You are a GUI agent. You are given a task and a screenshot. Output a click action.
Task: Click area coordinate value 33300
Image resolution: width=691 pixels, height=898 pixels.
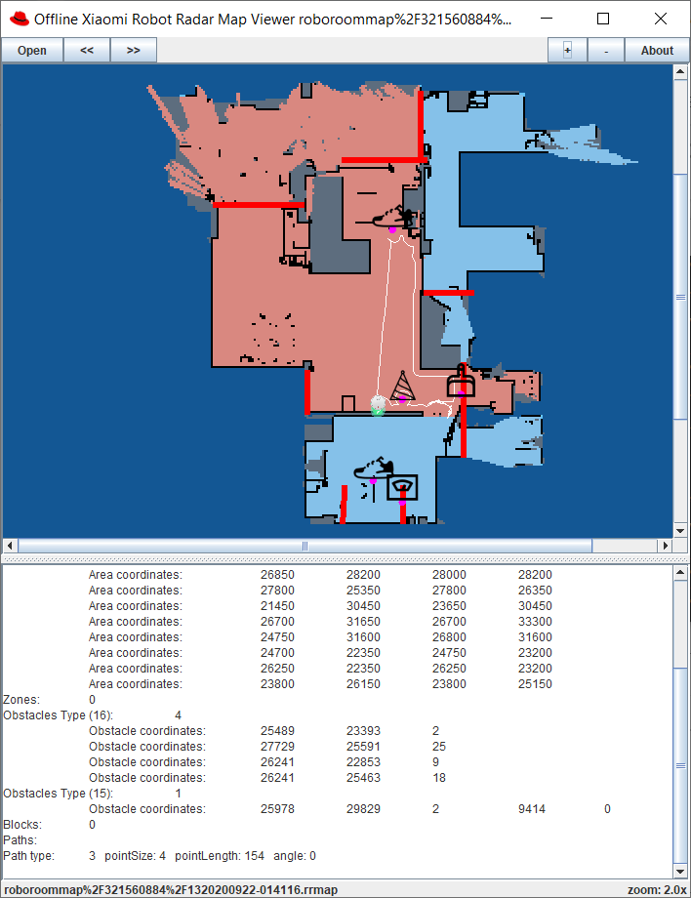[535, 622]
